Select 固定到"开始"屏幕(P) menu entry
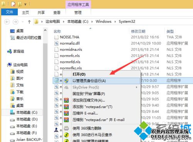This screenshot has height=142, width=193. point(89,94)
